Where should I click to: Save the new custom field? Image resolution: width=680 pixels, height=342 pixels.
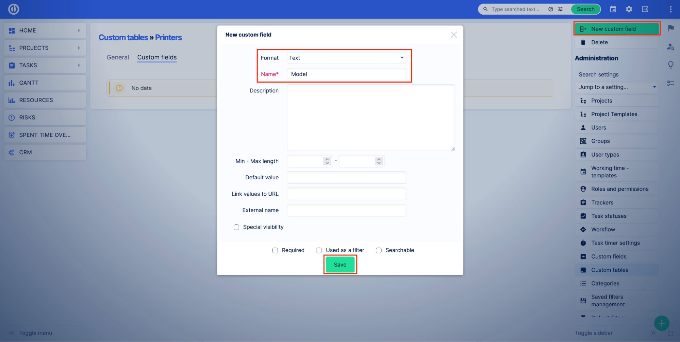click(x=340, y=265)
